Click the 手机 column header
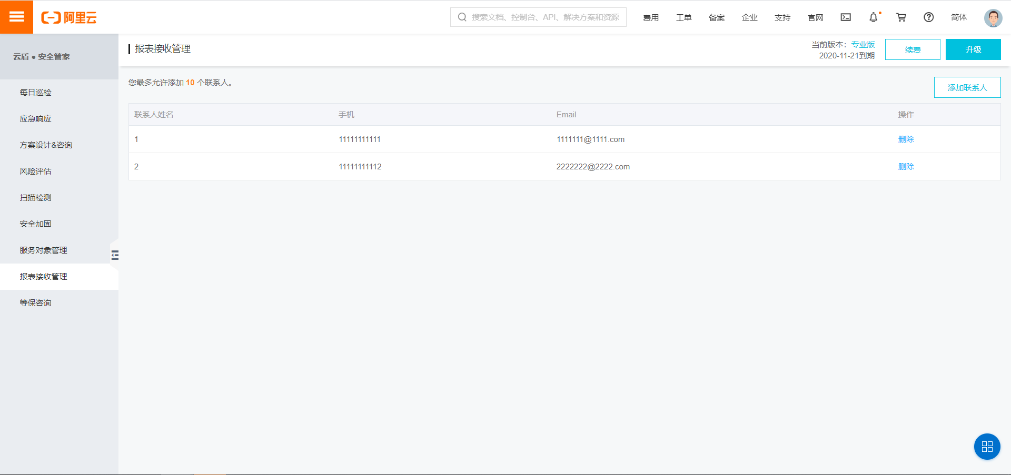 (x=346, y=115)
